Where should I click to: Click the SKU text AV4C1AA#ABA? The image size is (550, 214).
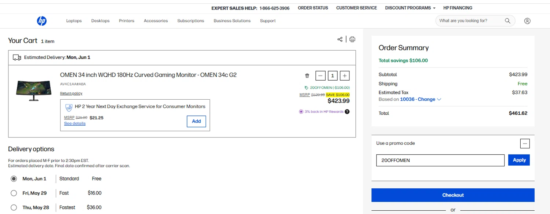[73, 84]
